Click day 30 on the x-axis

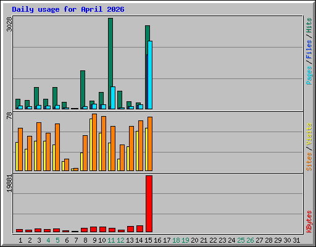coord(287,240)
